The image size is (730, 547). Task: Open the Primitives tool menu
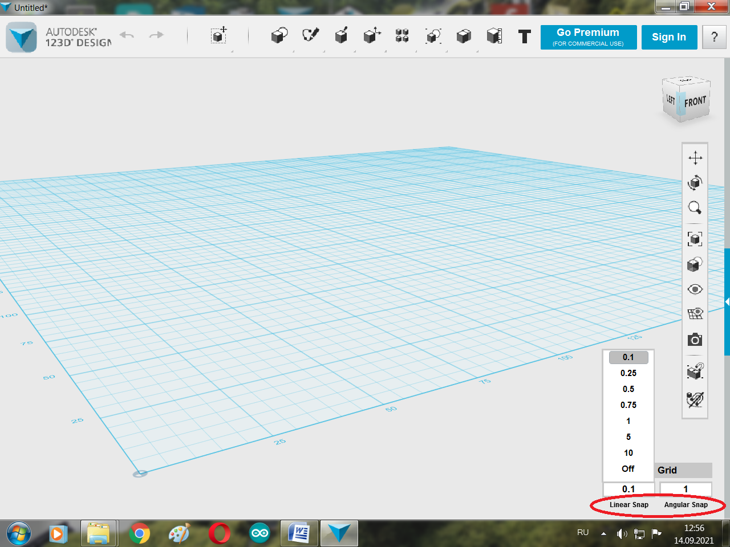279,36
